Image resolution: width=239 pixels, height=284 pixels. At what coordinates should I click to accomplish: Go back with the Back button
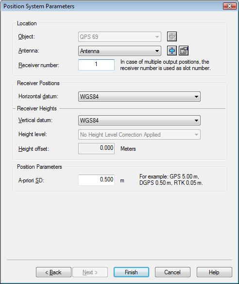[x=53, y=272]
